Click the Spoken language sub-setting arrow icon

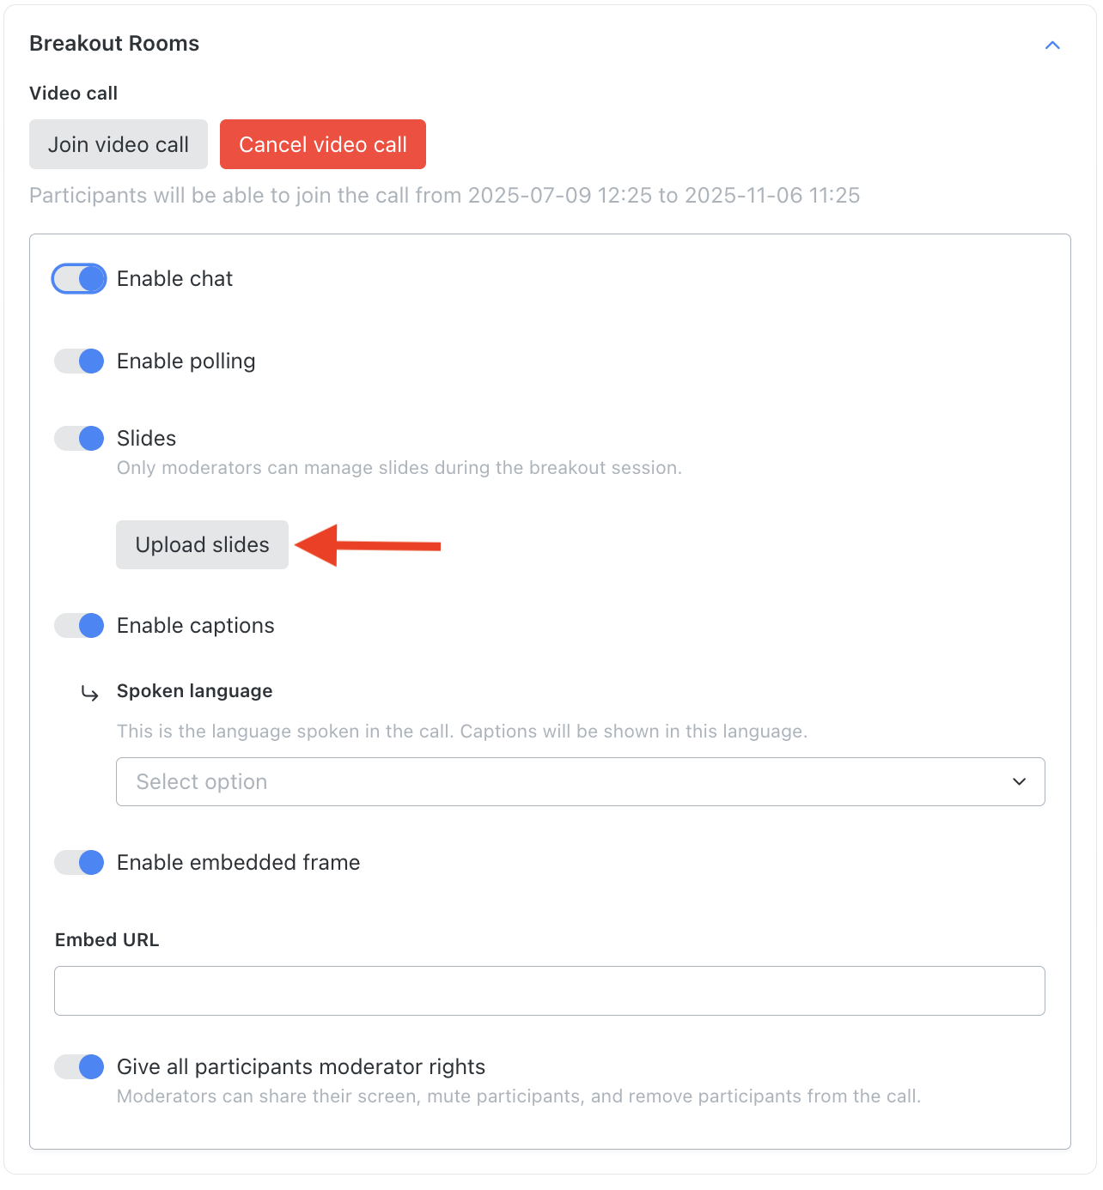coord(89,693)
